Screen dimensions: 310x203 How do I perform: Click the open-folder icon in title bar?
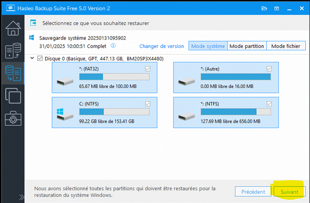pyautogui.click(x=264, y=8)
